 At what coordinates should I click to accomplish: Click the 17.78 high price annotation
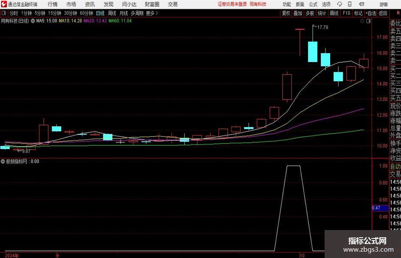(322, 28)
